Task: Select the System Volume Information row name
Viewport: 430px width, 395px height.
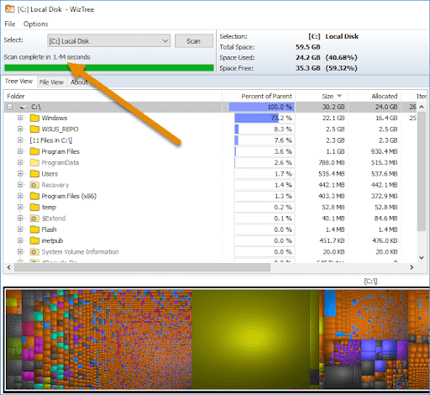Action: click(80, 252)
